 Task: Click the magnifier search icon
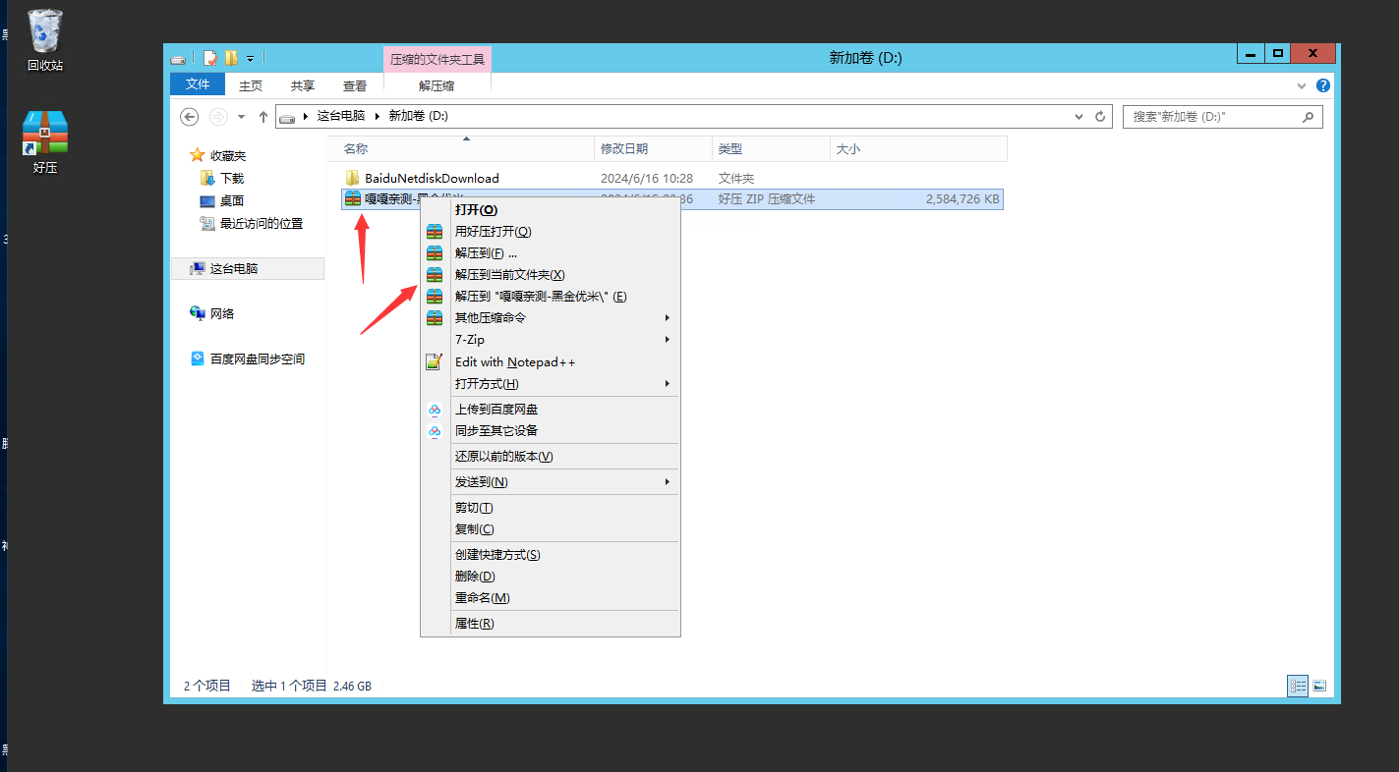1308,116
